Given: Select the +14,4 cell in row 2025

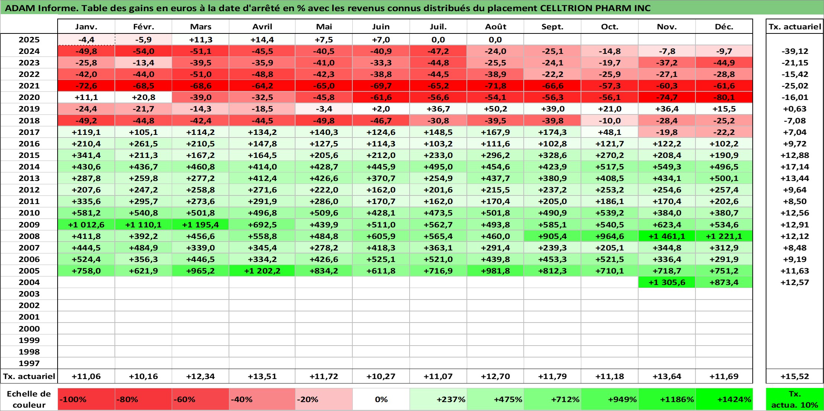Looking at the screenshot, I should point(262,40).
